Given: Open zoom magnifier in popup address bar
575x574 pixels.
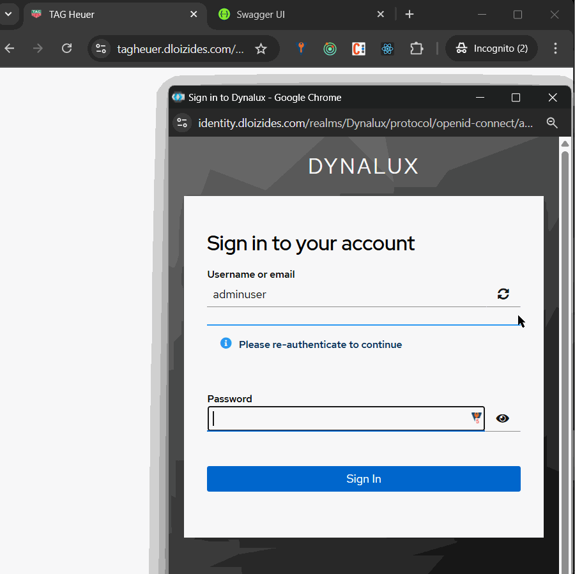Looking at the screenshot, I should pyautogui.click(x=553, y=123).
